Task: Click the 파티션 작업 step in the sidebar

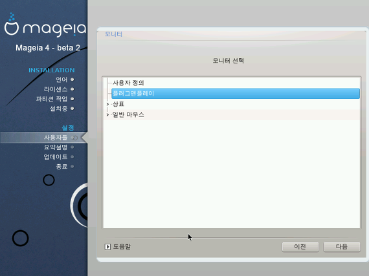Action: point(52,99)
